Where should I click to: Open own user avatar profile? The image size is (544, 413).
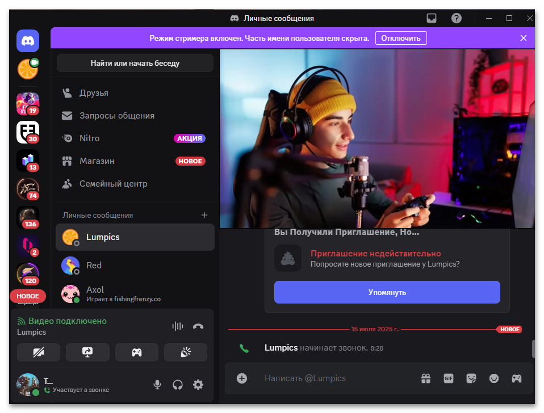coord(28,385)
